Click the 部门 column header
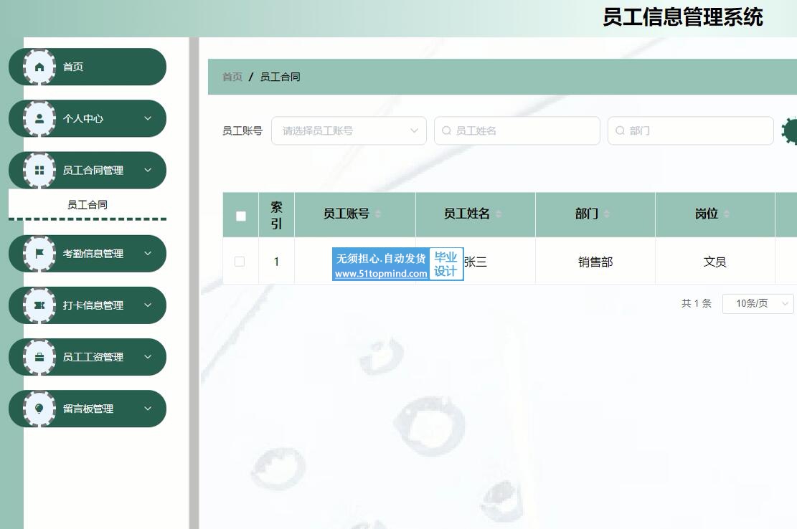This screenshot has width=797, height=529. pyautogui.click(x=595, y=215)
